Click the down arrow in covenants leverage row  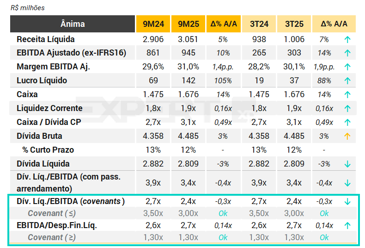click(x=347, y=201)
